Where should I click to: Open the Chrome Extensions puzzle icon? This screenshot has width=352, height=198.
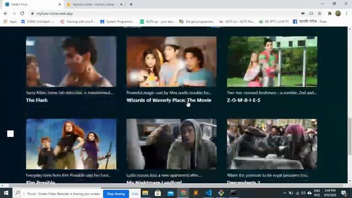(329, 13)
